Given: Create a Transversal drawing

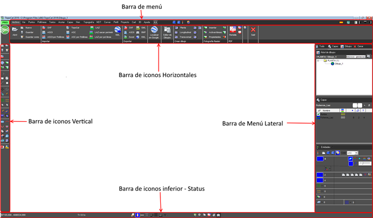Looking at the screenshot, I should pyautogui.click(x=183, y=37).
